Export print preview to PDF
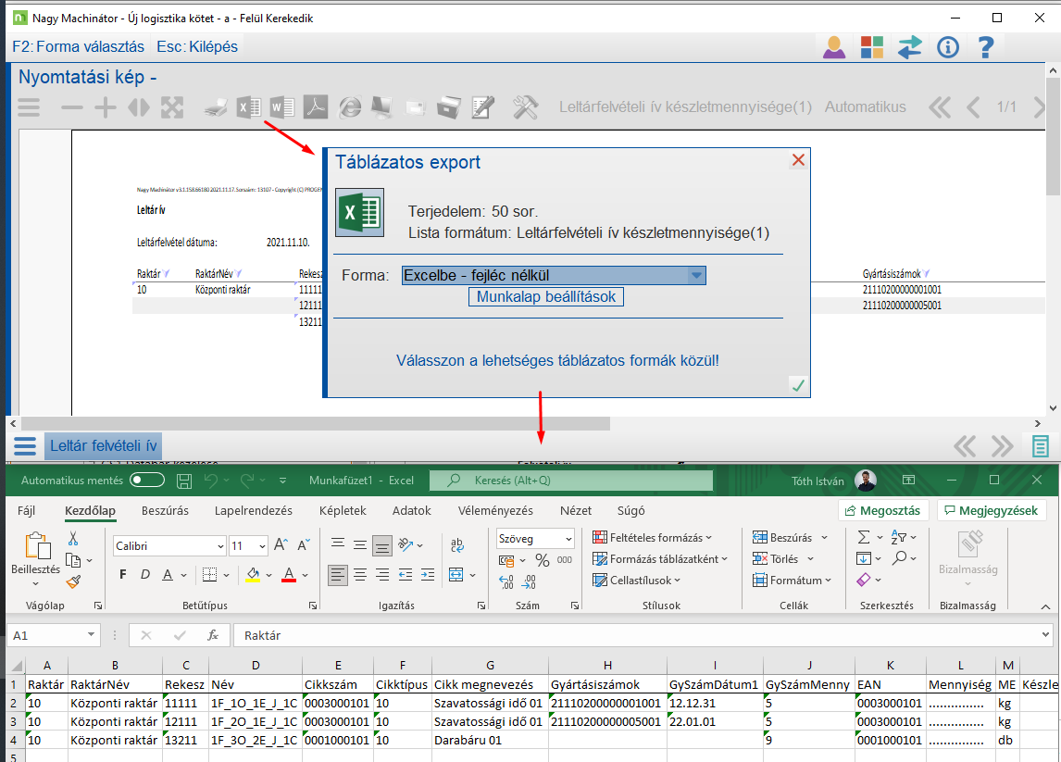1061x762 pixels. tap(317, 107)
